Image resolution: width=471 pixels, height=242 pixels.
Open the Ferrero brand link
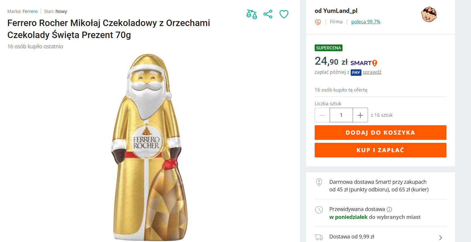click(30, 11)
